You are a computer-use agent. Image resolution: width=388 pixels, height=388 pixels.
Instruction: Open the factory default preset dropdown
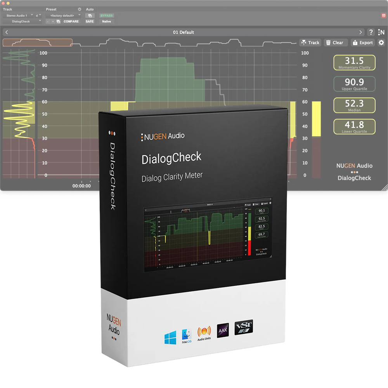click(x=63, y=16)
